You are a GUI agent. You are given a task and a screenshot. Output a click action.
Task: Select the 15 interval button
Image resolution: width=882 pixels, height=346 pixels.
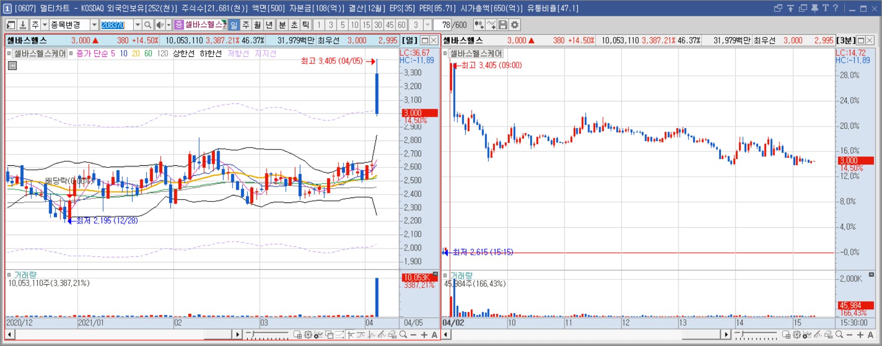366,25
